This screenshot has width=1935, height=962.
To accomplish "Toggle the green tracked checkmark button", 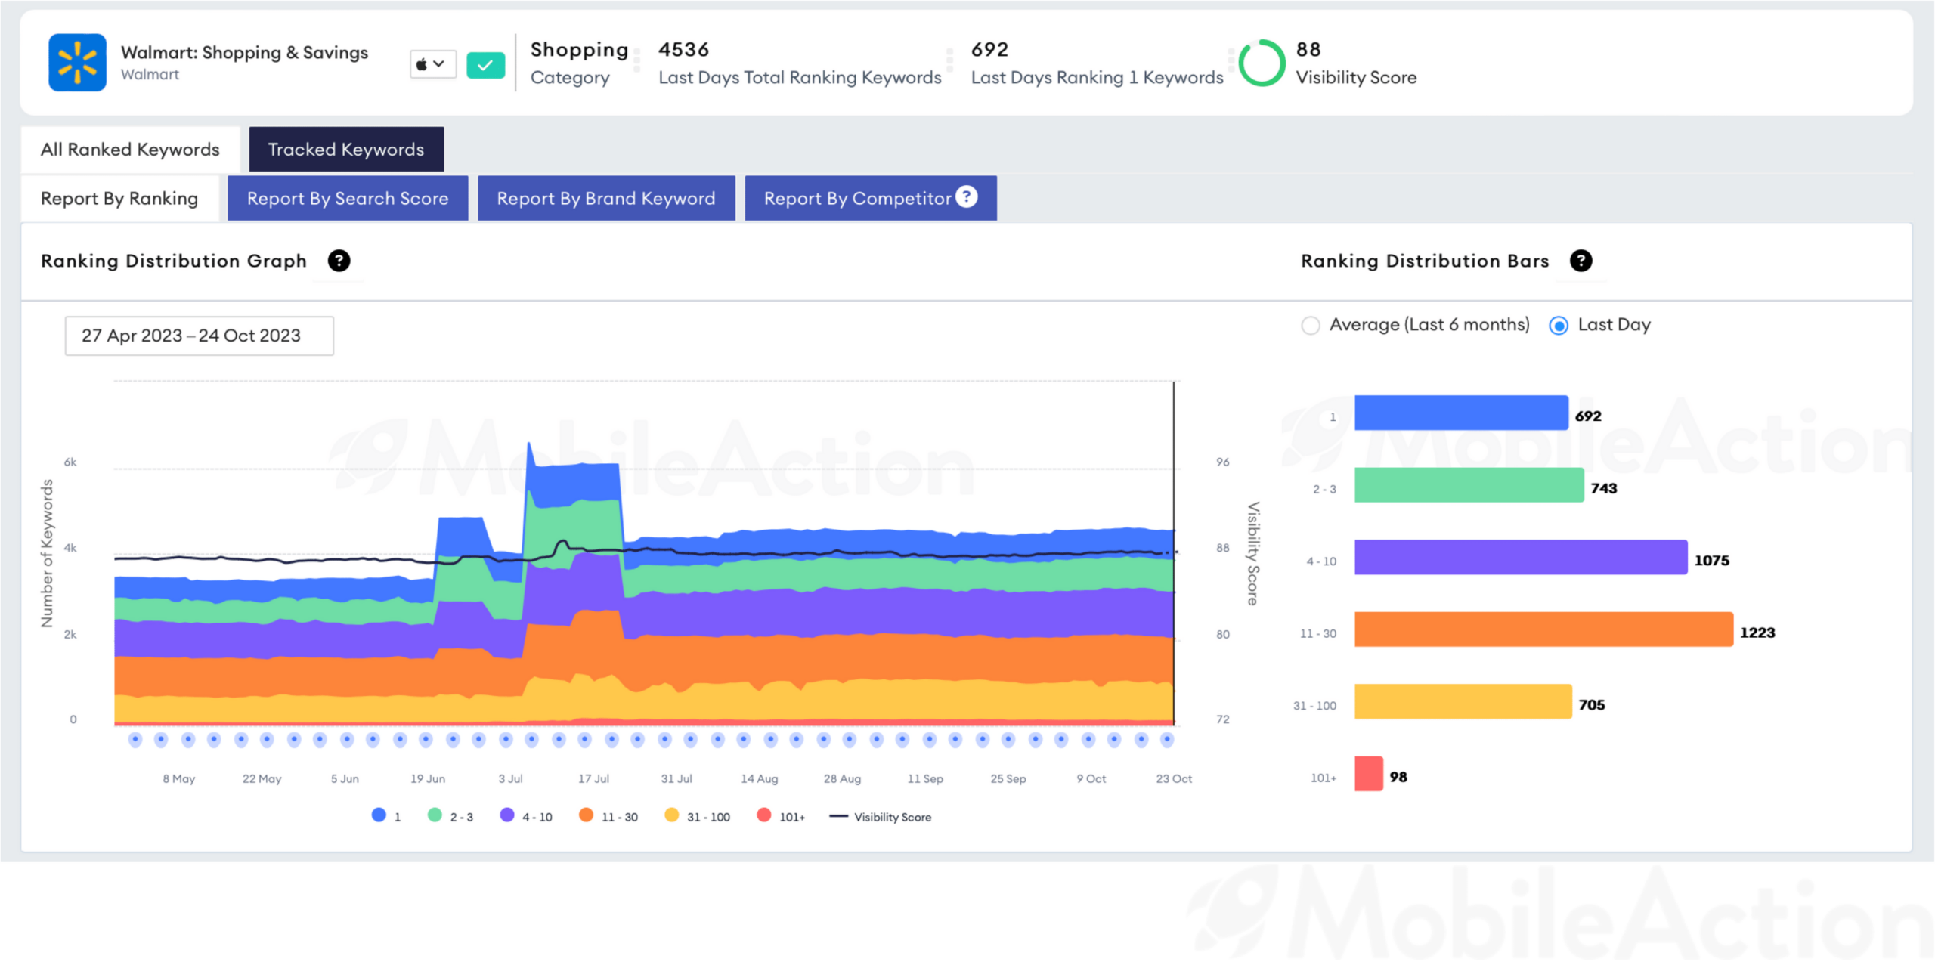I will point(485,65).
